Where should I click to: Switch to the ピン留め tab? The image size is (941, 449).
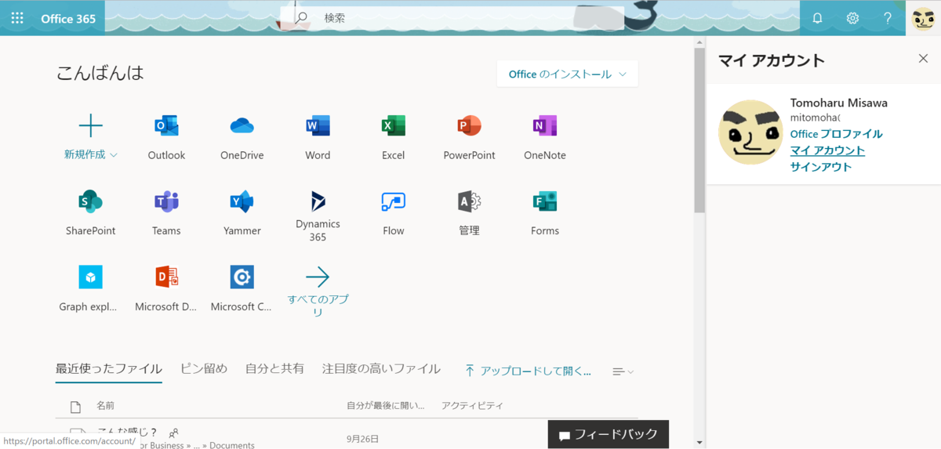click(x=204, y=368)
